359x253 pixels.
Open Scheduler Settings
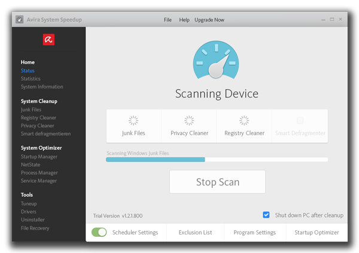[135, 233]
